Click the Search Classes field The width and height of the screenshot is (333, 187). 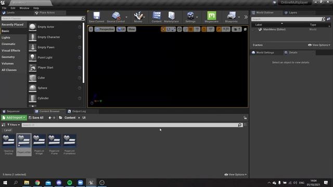(x=43, y=19)
